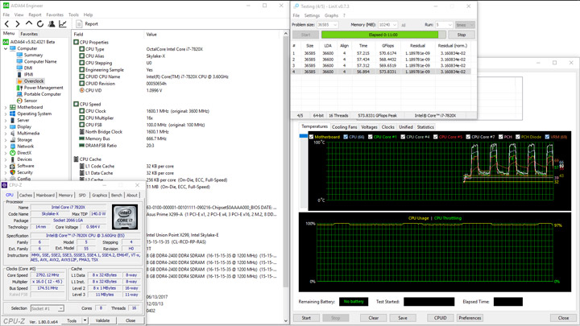The image size is (580, 326).
Task: Select the Sensor item in Computer tree
Action: [x=30, y=101]
